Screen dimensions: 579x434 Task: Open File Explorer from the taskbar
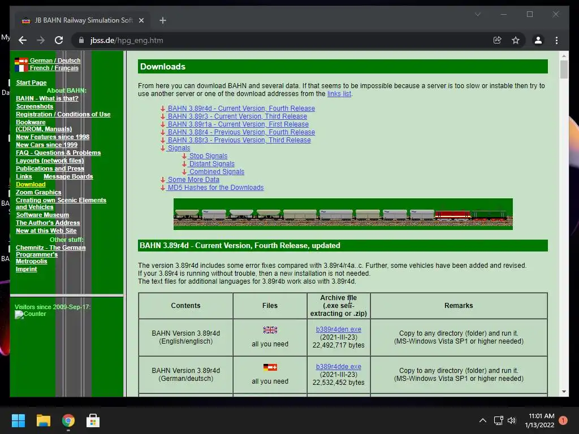click(43, 420)
